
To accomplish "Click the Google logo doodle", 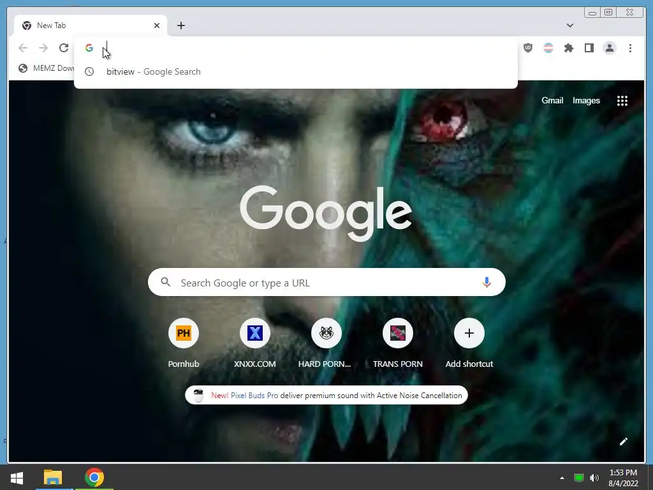I will point(326,213).
